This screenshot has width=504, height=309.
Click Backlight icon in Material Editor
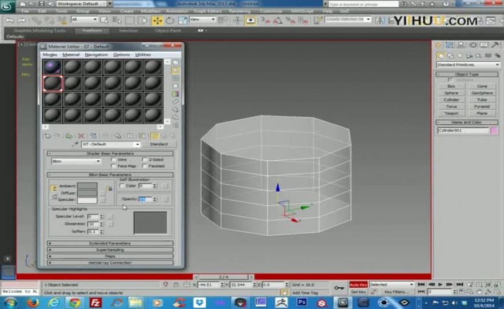(x=175, y=70)
